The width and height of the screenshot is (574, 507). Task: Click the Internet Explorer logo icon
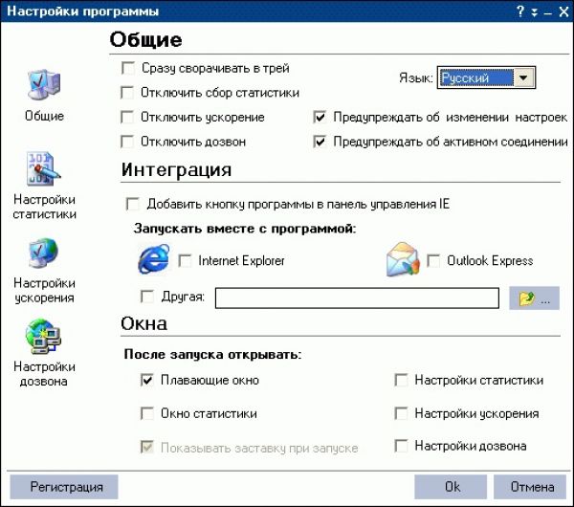point(154,259)
